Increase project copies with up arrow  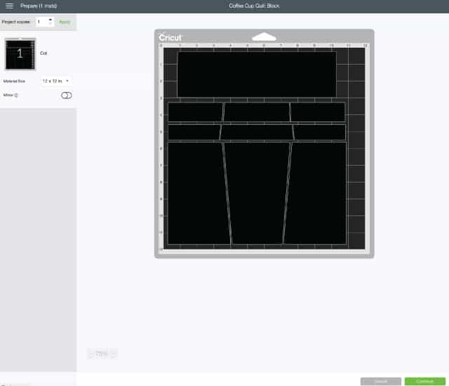point(51,20)
